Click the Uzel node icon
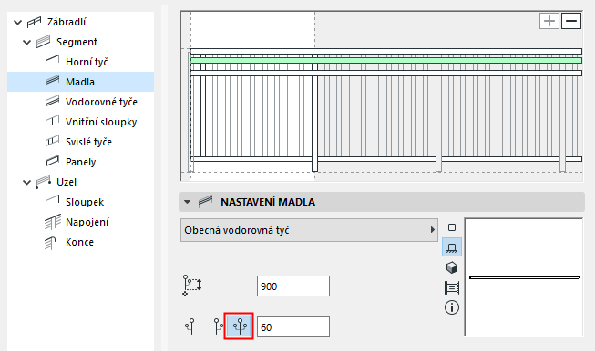The image size is (595, 351). 43,182
